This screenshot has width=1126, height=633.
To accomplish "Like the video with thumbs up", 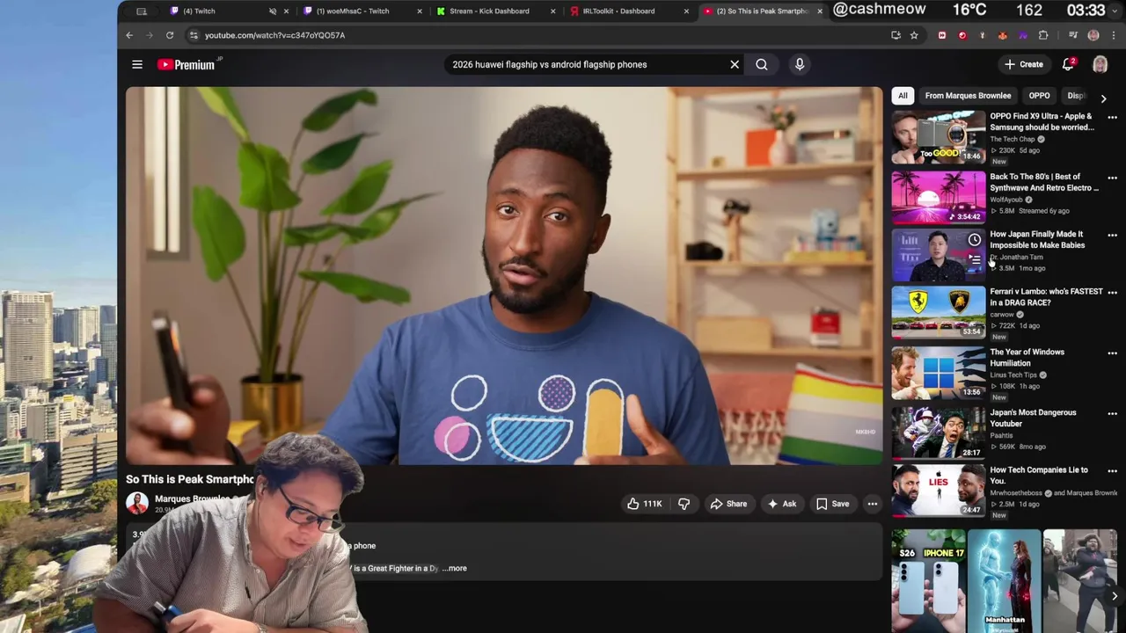I will point(644,504).
